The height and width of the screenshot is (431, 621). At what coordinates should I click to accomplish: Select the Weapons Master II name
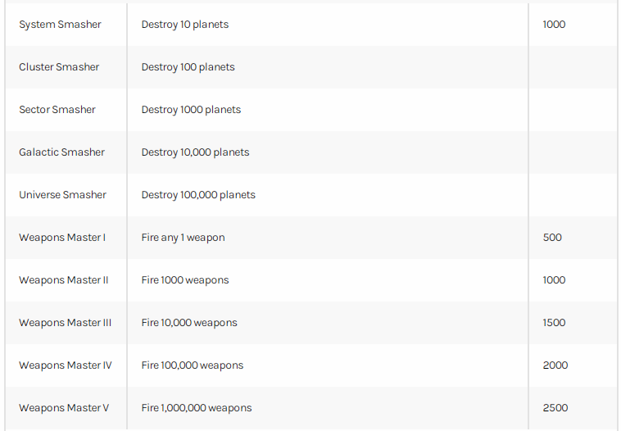pyautogui.click(x=63, y=280)
